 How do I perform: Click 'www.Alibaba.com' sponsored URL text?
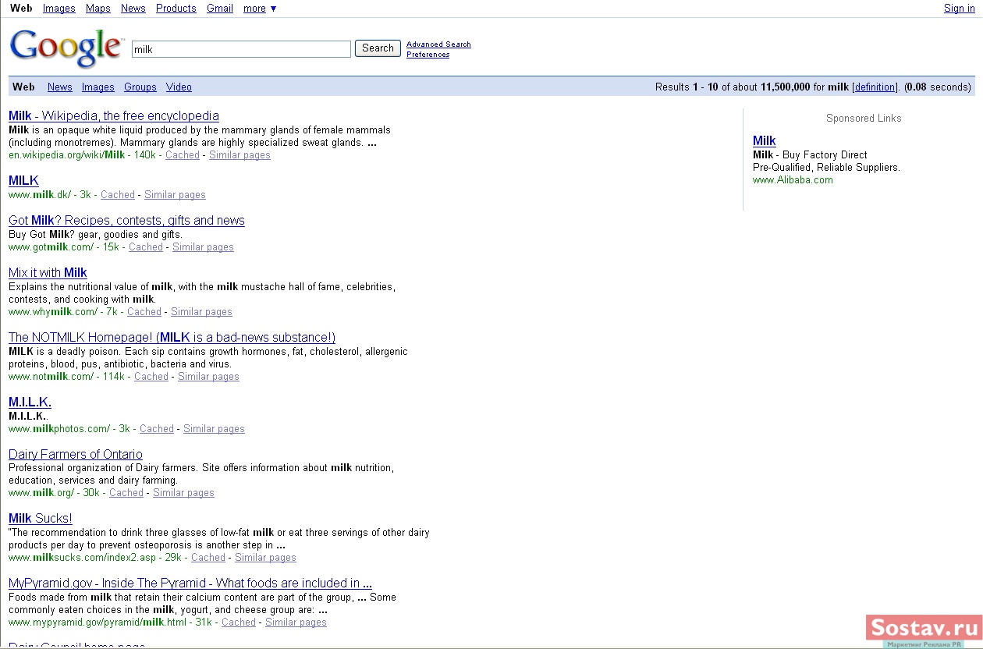tap(793, 180)
